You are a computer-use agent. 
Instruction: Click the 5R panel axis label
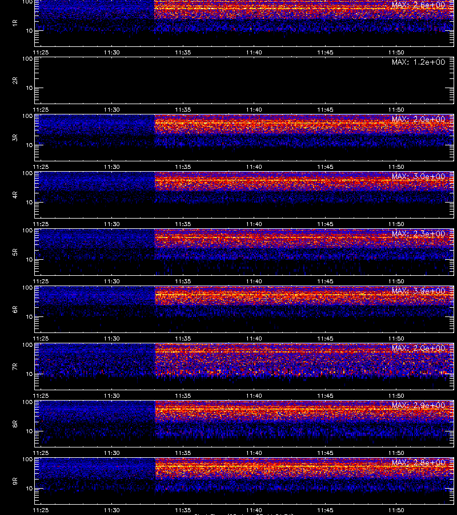(x=15, y=252)
